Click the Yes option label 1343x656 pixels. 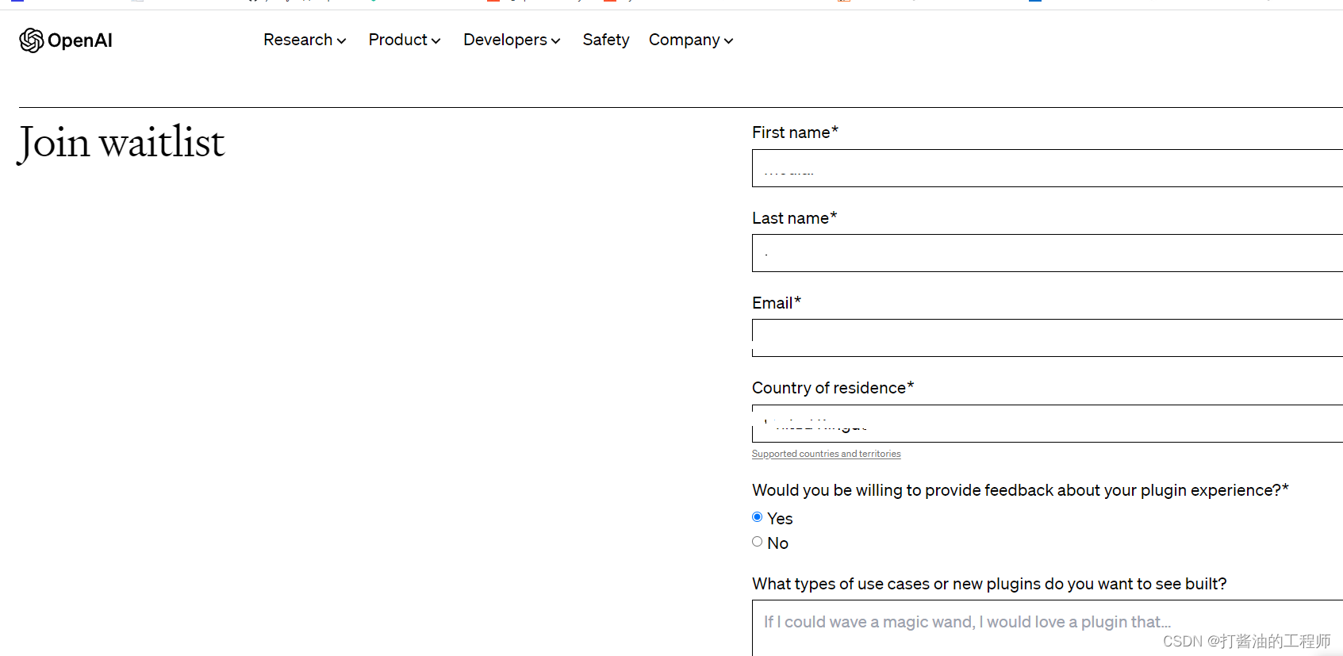(780, 519)
